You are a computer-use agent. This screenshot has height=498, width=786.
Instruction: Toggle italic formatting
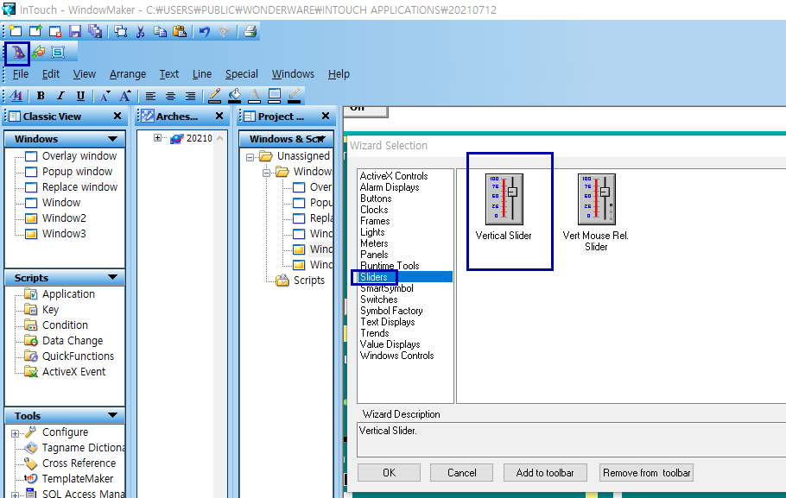point(60,96)
